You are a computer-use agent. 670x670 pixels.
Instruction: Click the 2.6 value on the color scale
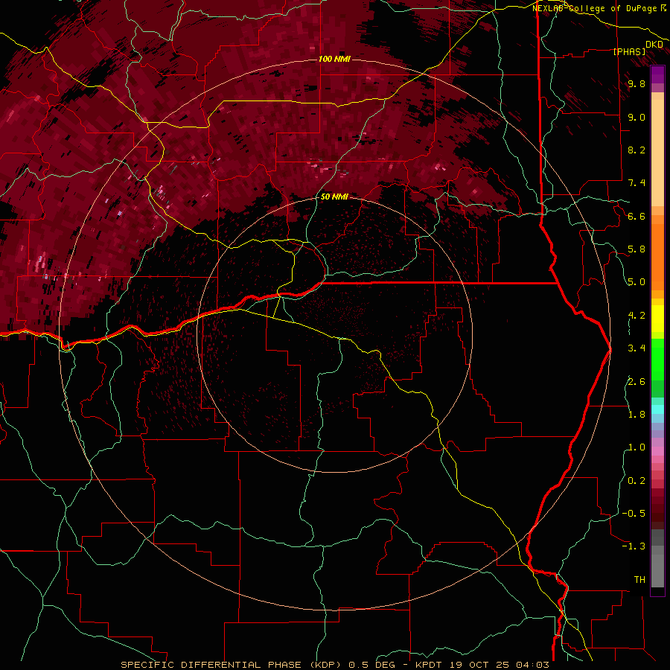(636, 382)
